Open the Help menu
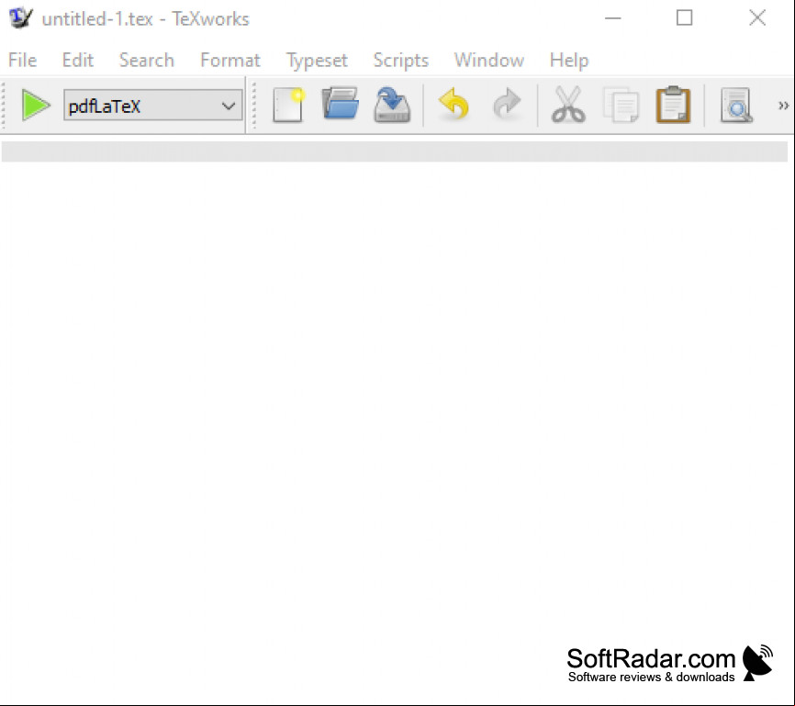Image resolution: width=795 pixels, height=706 pixels. tap(569, 61)
